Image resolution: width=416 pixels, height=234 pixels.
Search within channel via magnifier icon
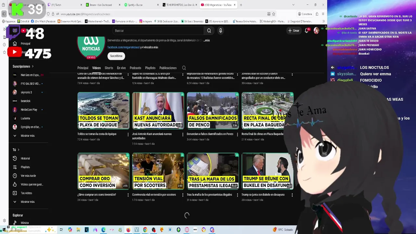[x=184, y=68]
